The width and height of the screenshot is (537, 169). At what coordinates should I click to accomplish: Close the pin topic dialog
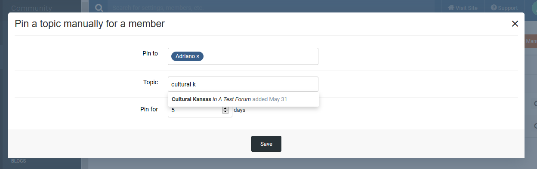pyautogui.click(x=515, y=24)
